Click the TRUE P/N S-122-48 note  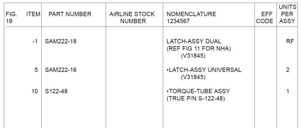[196, 99]
